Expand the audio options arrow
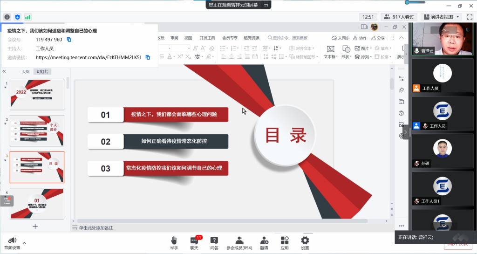The image size is (477, 254). tap(24, 243)
